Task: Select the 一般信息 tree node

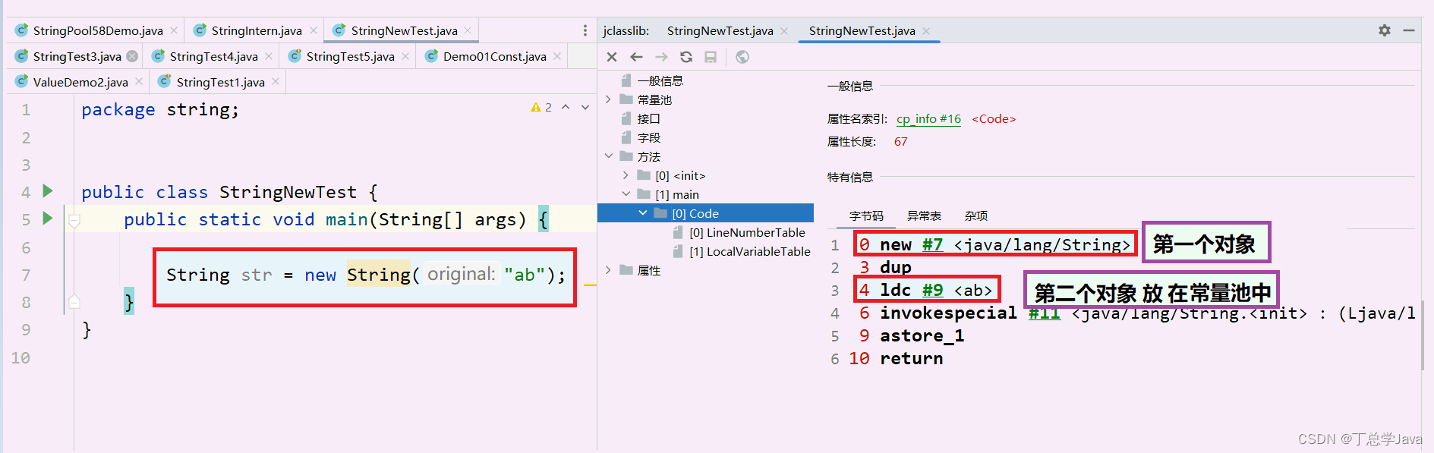Action: point(660,80)
